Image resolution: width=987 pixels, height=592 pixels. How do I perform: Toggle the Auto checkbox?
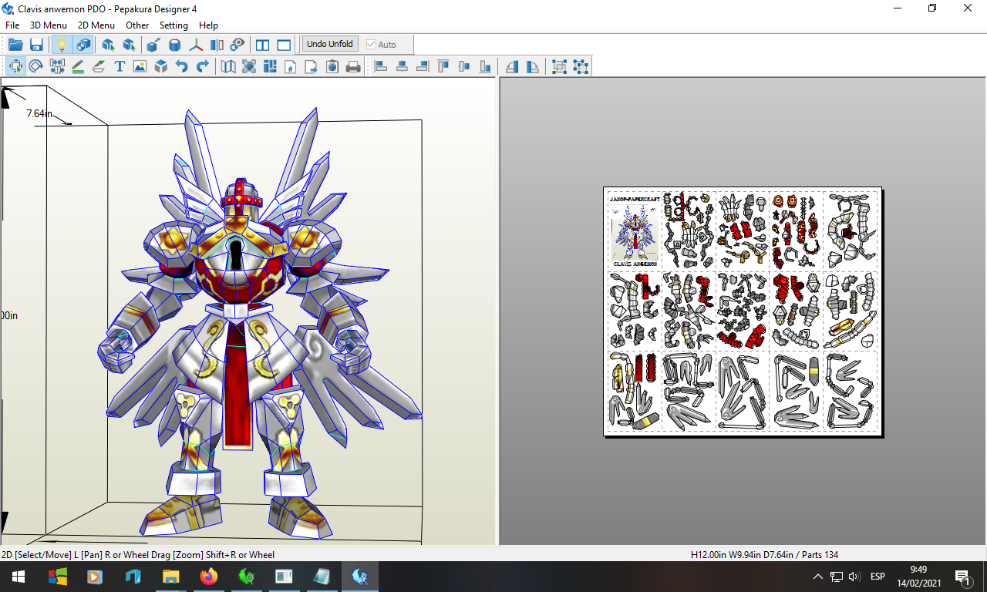381,45
